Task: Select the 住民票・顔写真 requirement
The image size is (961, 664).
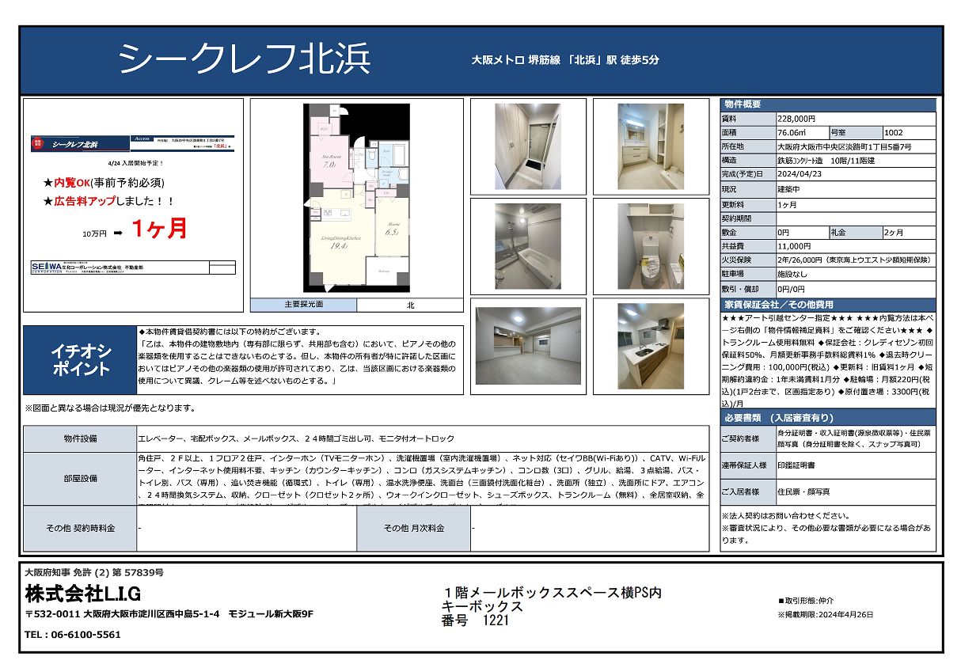Action: click(x=804, y=491)
